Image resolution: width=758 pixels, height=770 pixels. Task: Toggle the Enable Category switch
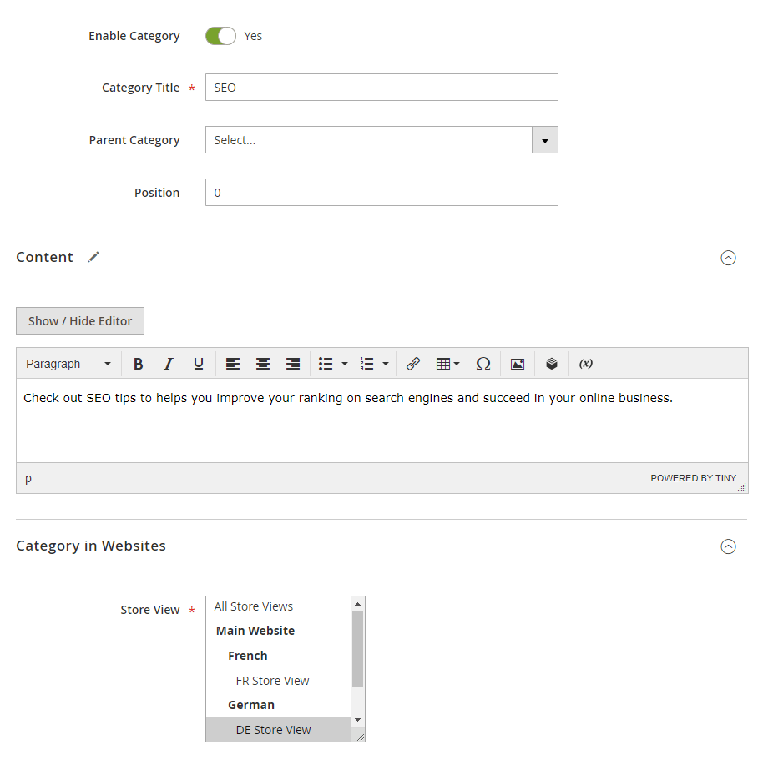(x=220, y=36)
